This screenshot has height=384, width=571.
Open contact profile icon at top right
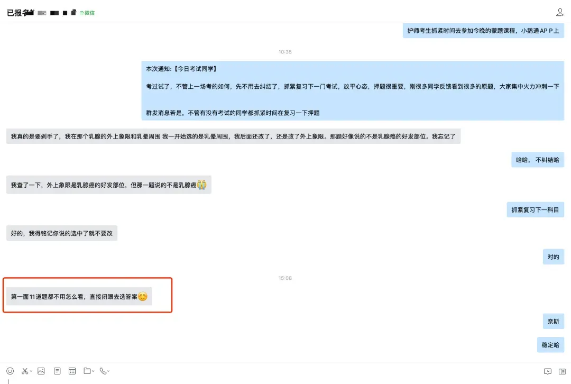click(x=560, y=12)
